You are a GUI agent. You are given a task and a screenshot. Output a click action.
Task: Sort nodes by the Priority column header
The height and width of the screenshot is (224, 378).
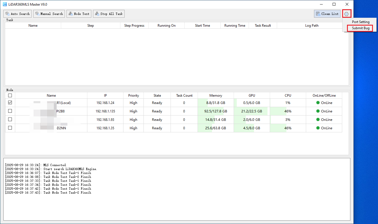click(x=133, y=96)
